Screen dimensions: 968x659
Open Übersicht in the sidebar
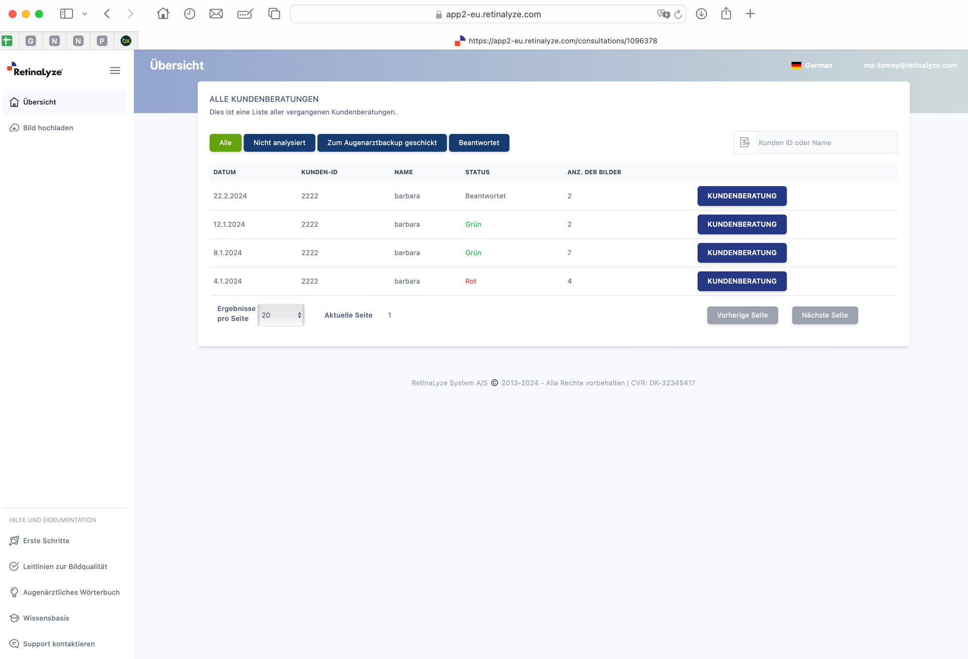pos(65,102)
